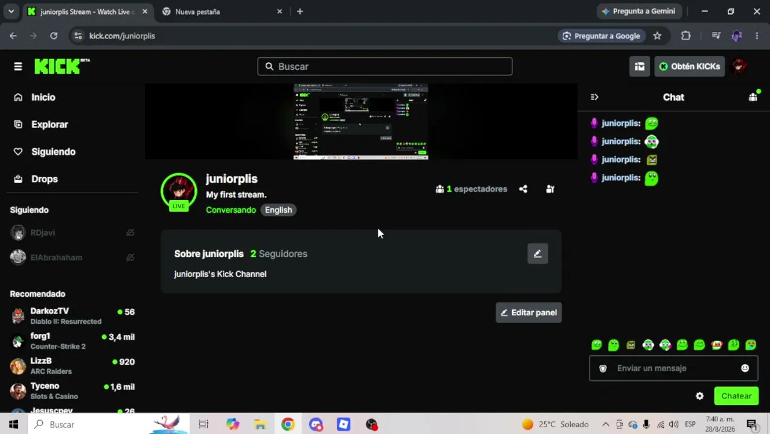Insert the second headphones emote with pink
This screenshot has height=434, width=770.
[665, 345]
